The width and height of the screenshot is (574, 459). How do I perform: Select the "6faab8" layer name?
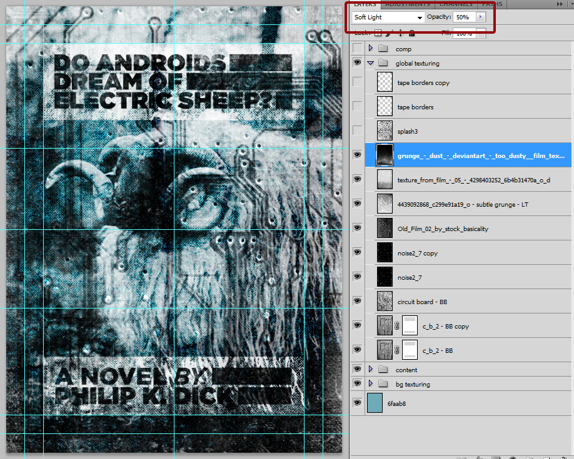pos(397,403)
